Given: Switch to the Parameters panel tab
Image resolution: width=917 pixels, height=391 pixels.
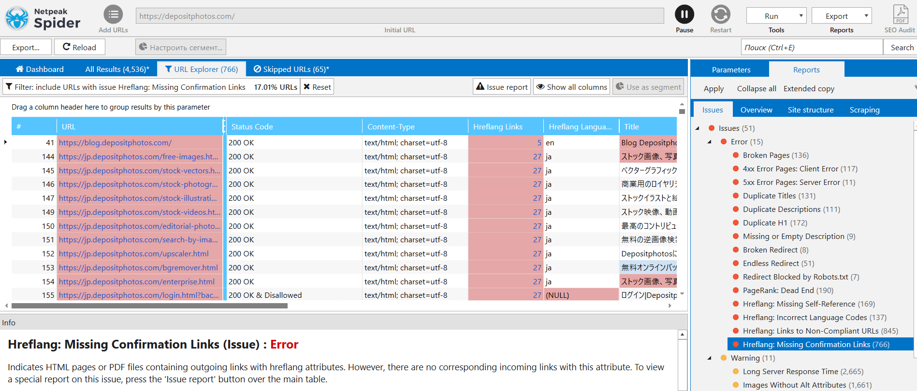Looking at the screenshot, I should click(x=731, y=70).
